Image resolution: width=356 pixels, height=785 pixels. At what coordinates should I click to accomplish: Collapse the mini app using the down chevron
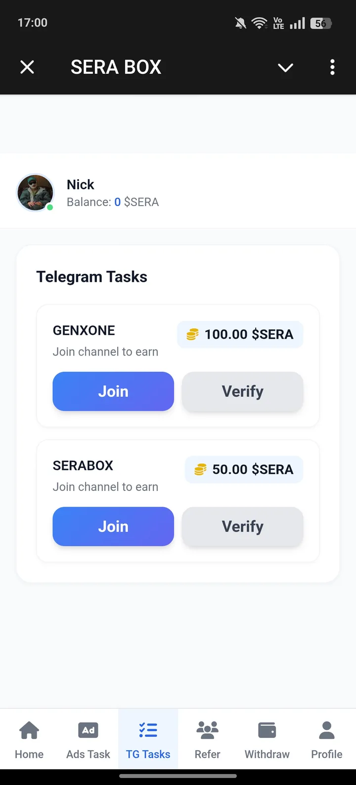click(285, 67)
